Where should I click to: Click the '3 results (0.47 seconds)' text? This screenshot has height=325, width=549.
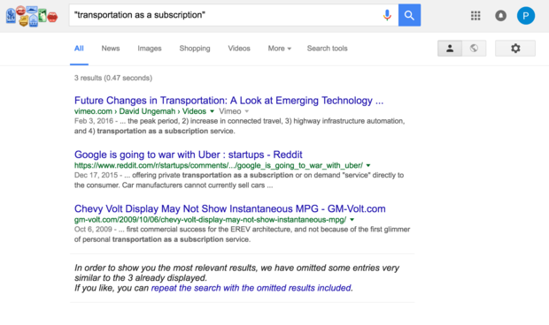pos(113,78)
